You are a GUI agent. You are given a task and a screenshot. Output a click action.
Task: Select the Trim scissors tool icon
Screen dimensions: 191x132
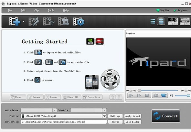[x=48, y=21]
